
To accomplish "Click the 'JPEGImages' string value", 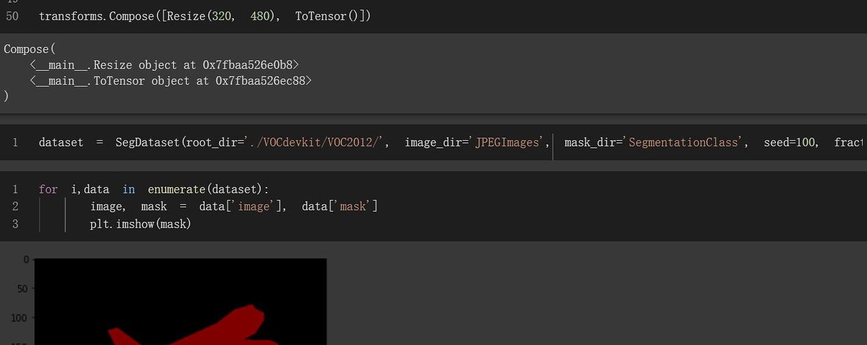I will pyautogui.click(x=508, y=142).
